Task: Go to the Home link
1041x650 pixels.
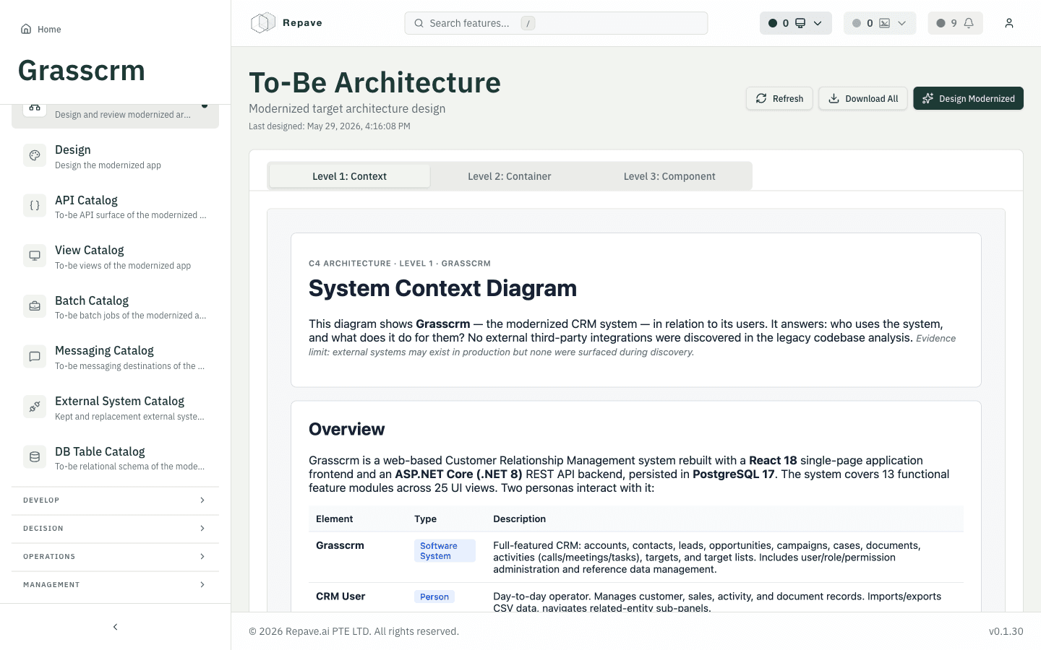Action: tap(40, 29)
